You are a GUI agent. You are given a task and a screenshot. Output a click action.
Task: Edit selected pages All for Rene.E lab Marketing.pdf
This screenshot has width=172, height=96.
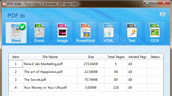(137, 64)
